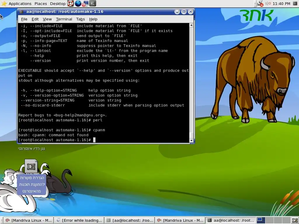The width and height of the screenshot is (299, 224).
Task: Click the terminal prompt cursor line
Action: tap(57, 140)
